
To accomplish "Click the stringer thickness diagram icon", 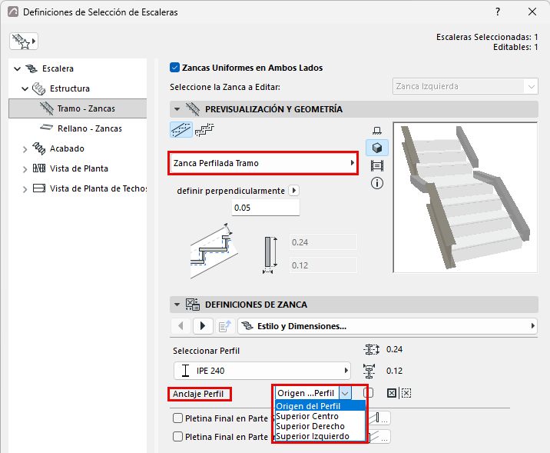I will tap(270, 255).
